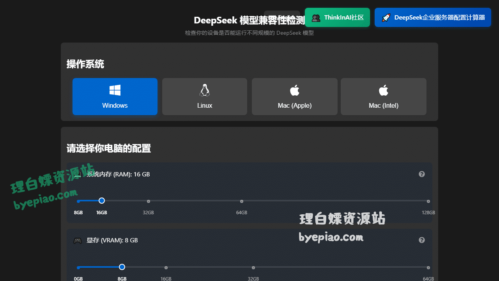Click the '操作系统' section heading
The image size is (499, 281).
85,64
